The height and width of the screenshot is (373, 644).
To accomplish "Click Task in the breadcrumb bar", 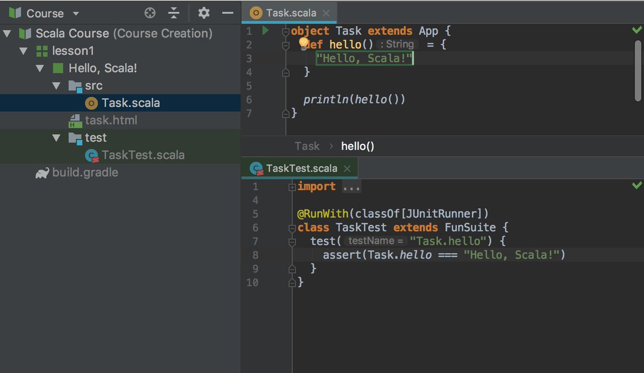I will pos(307,146).
